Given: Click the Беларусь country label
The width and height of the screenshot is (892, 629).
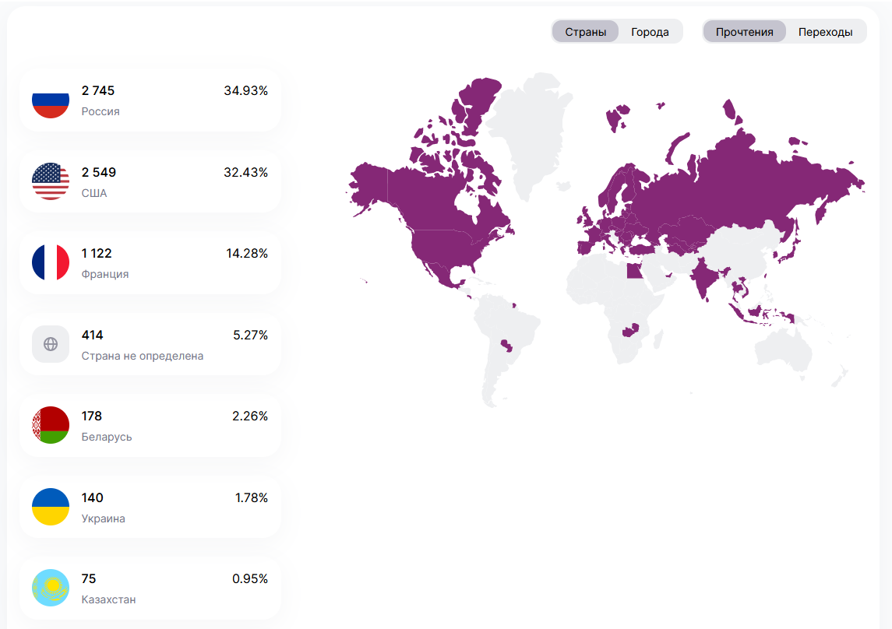Looking at the screenshot, I should pyautogui.click(x=107, y=437).
